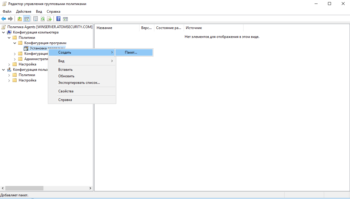Click Экспортировать список... in context menu
The image size is (350, 199).
click(x=79, y=83)
